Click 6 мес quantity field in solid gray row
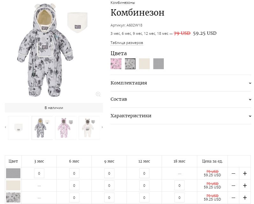This screenshot has height=204, width=254. point(74,173)
